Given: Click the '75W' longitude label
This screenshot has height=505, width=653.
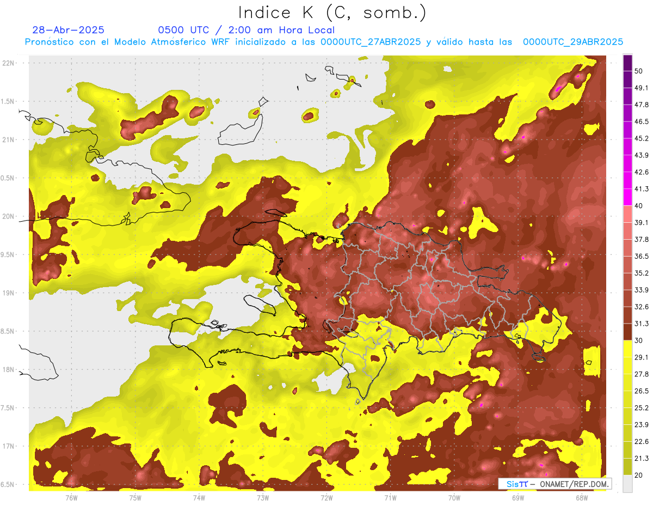Looking at the screenshot, I should click(135, 497).
